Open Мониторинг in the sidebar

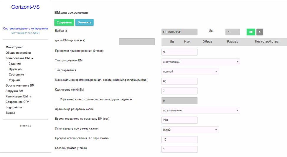pos(14,47)
